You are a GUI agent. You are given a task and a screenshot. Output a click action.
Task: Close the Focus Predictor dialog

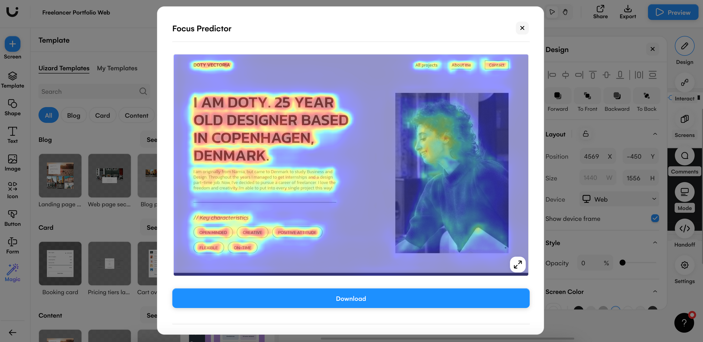522,28
